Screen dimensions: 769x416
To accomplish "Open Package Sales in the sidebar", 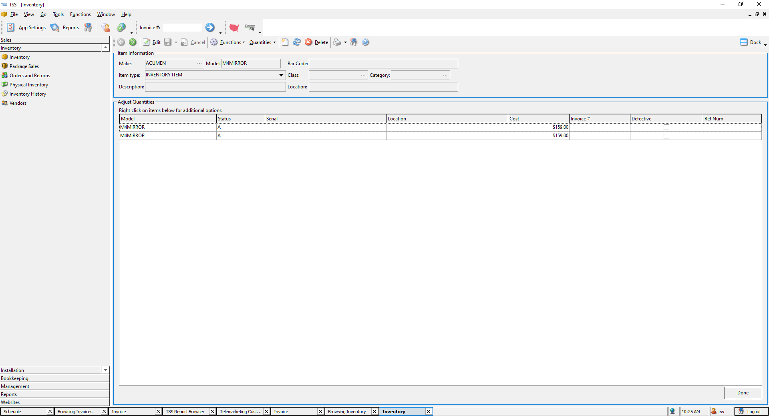I will (20, 66).
